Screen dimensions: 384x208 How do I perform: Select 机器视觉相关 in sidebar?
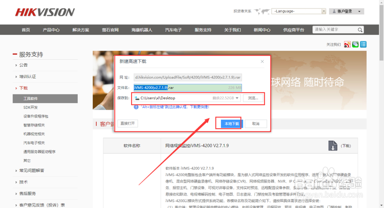click(x=34, y=134)
